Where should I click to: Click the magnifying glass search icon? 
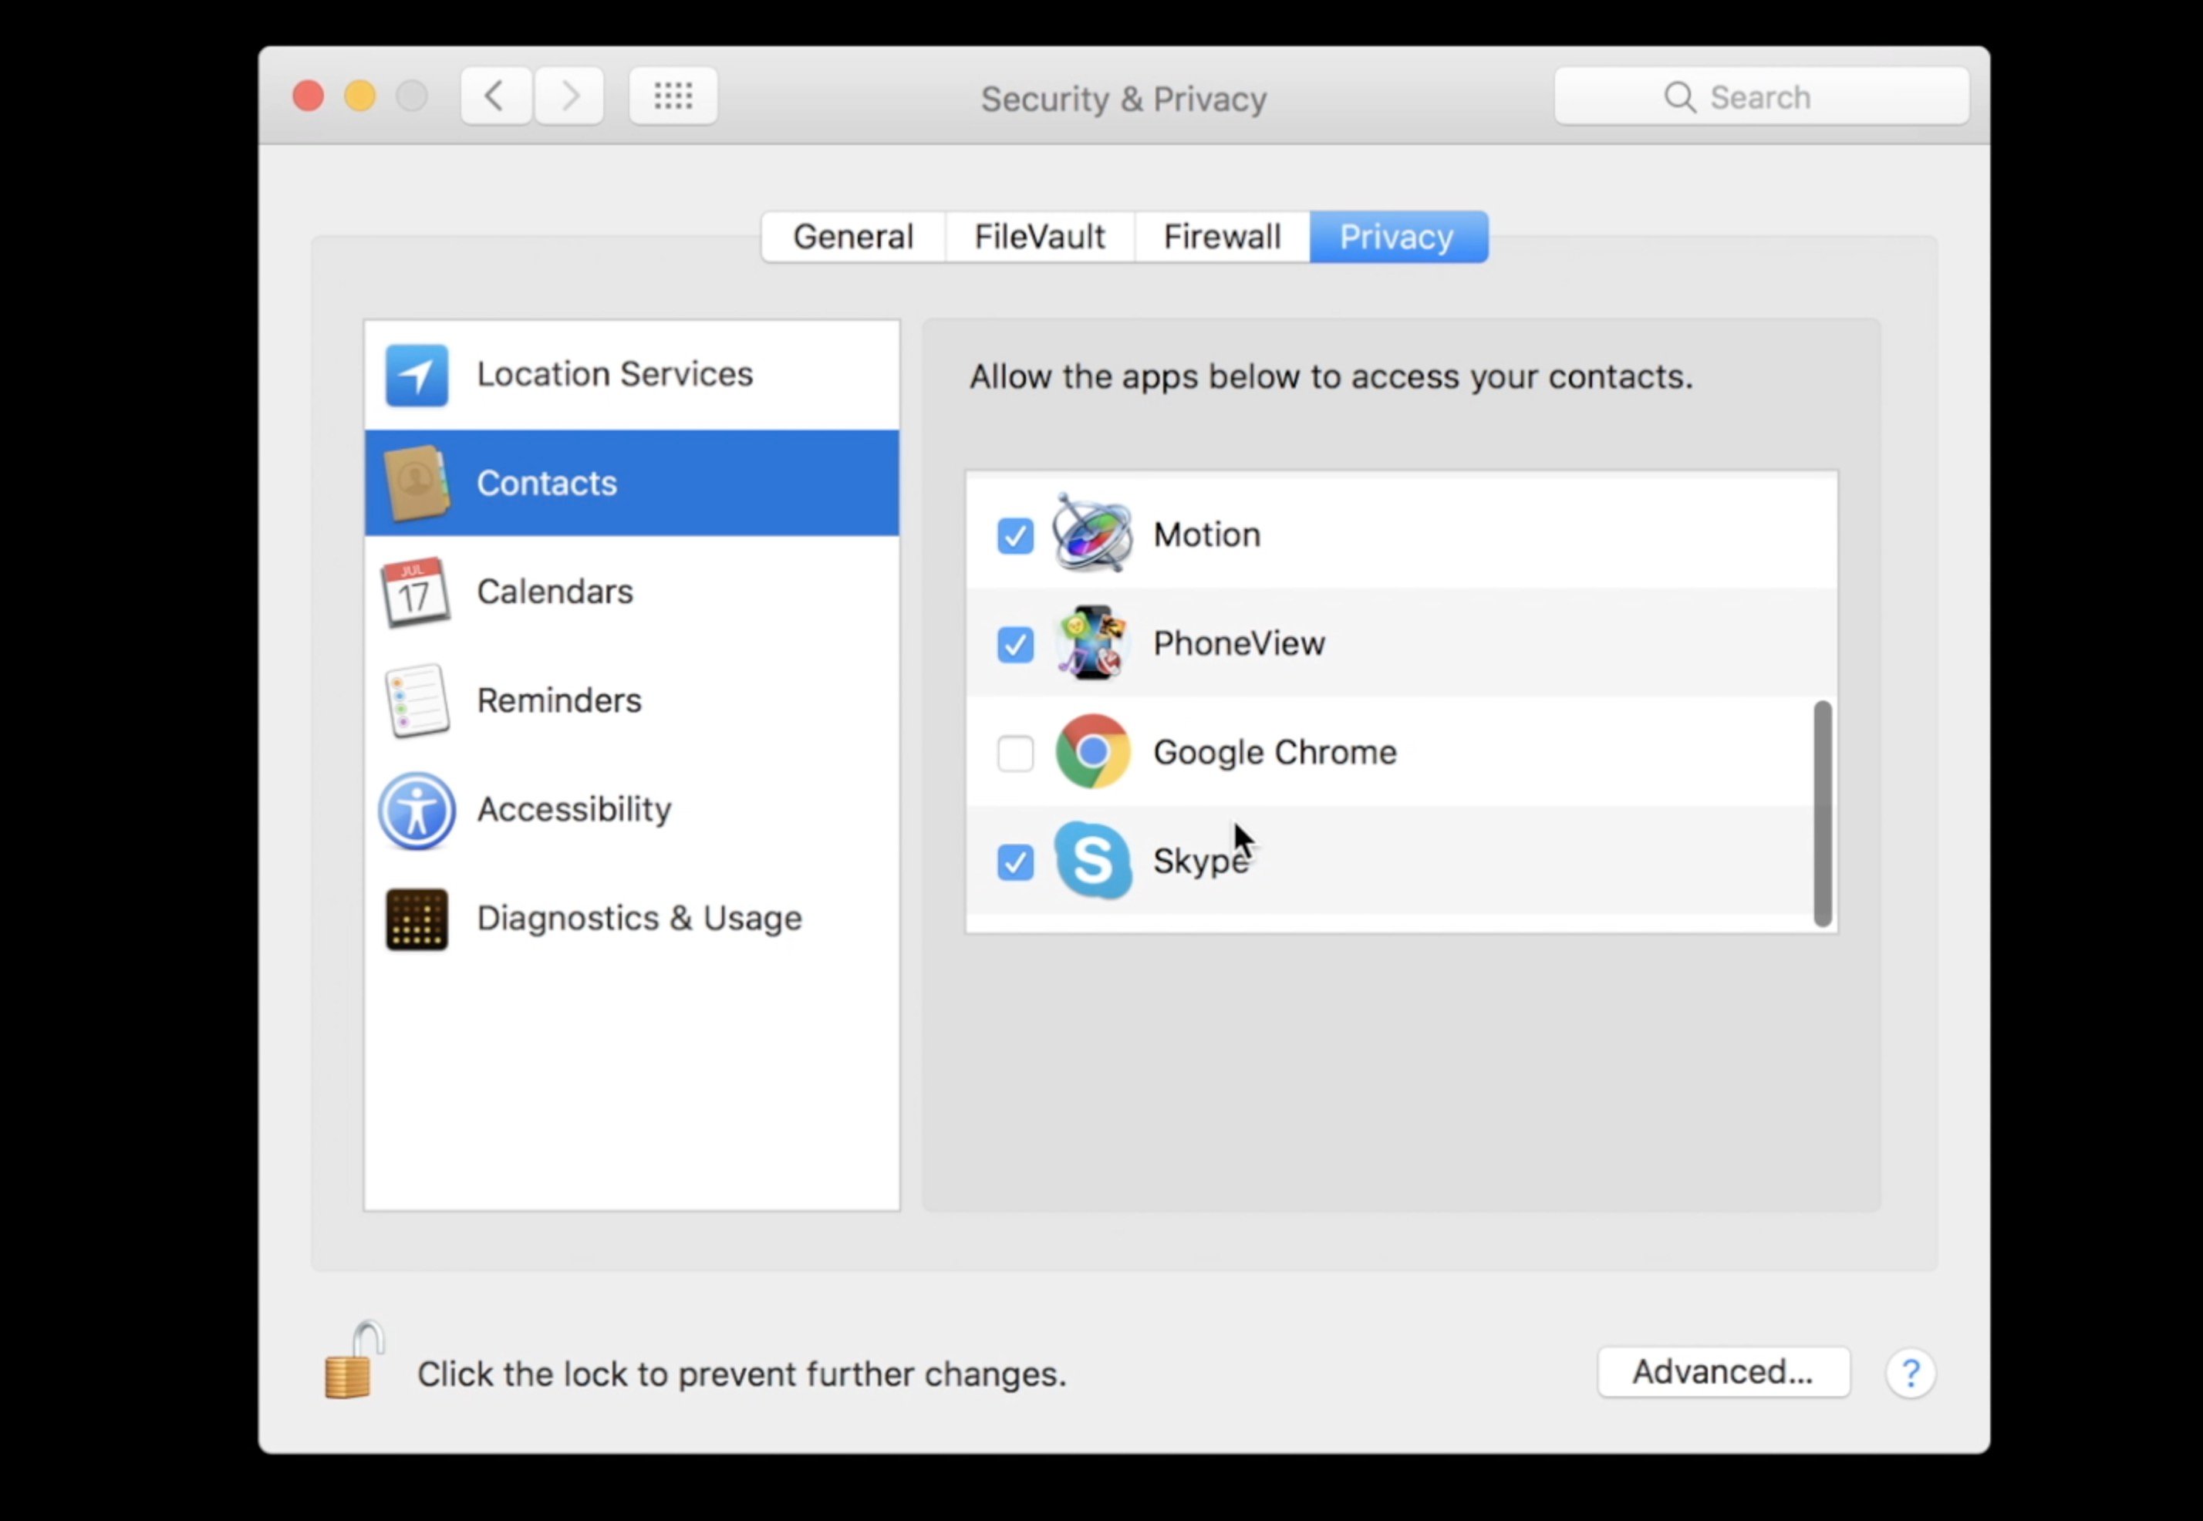[x=1679, y=97]
